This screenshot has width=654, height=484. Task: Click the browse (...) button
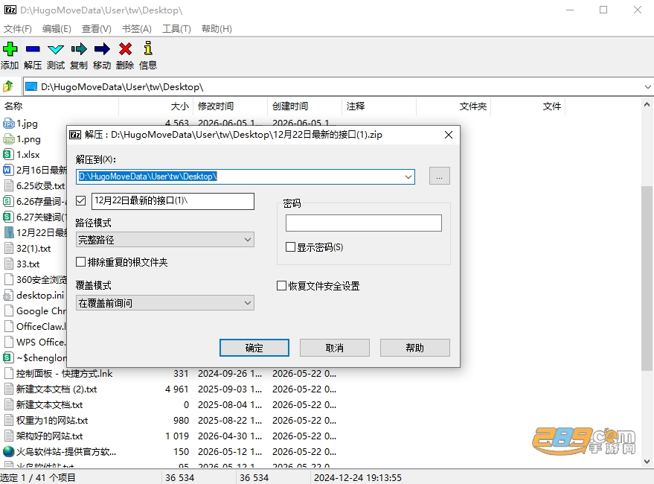pos(440,176)
